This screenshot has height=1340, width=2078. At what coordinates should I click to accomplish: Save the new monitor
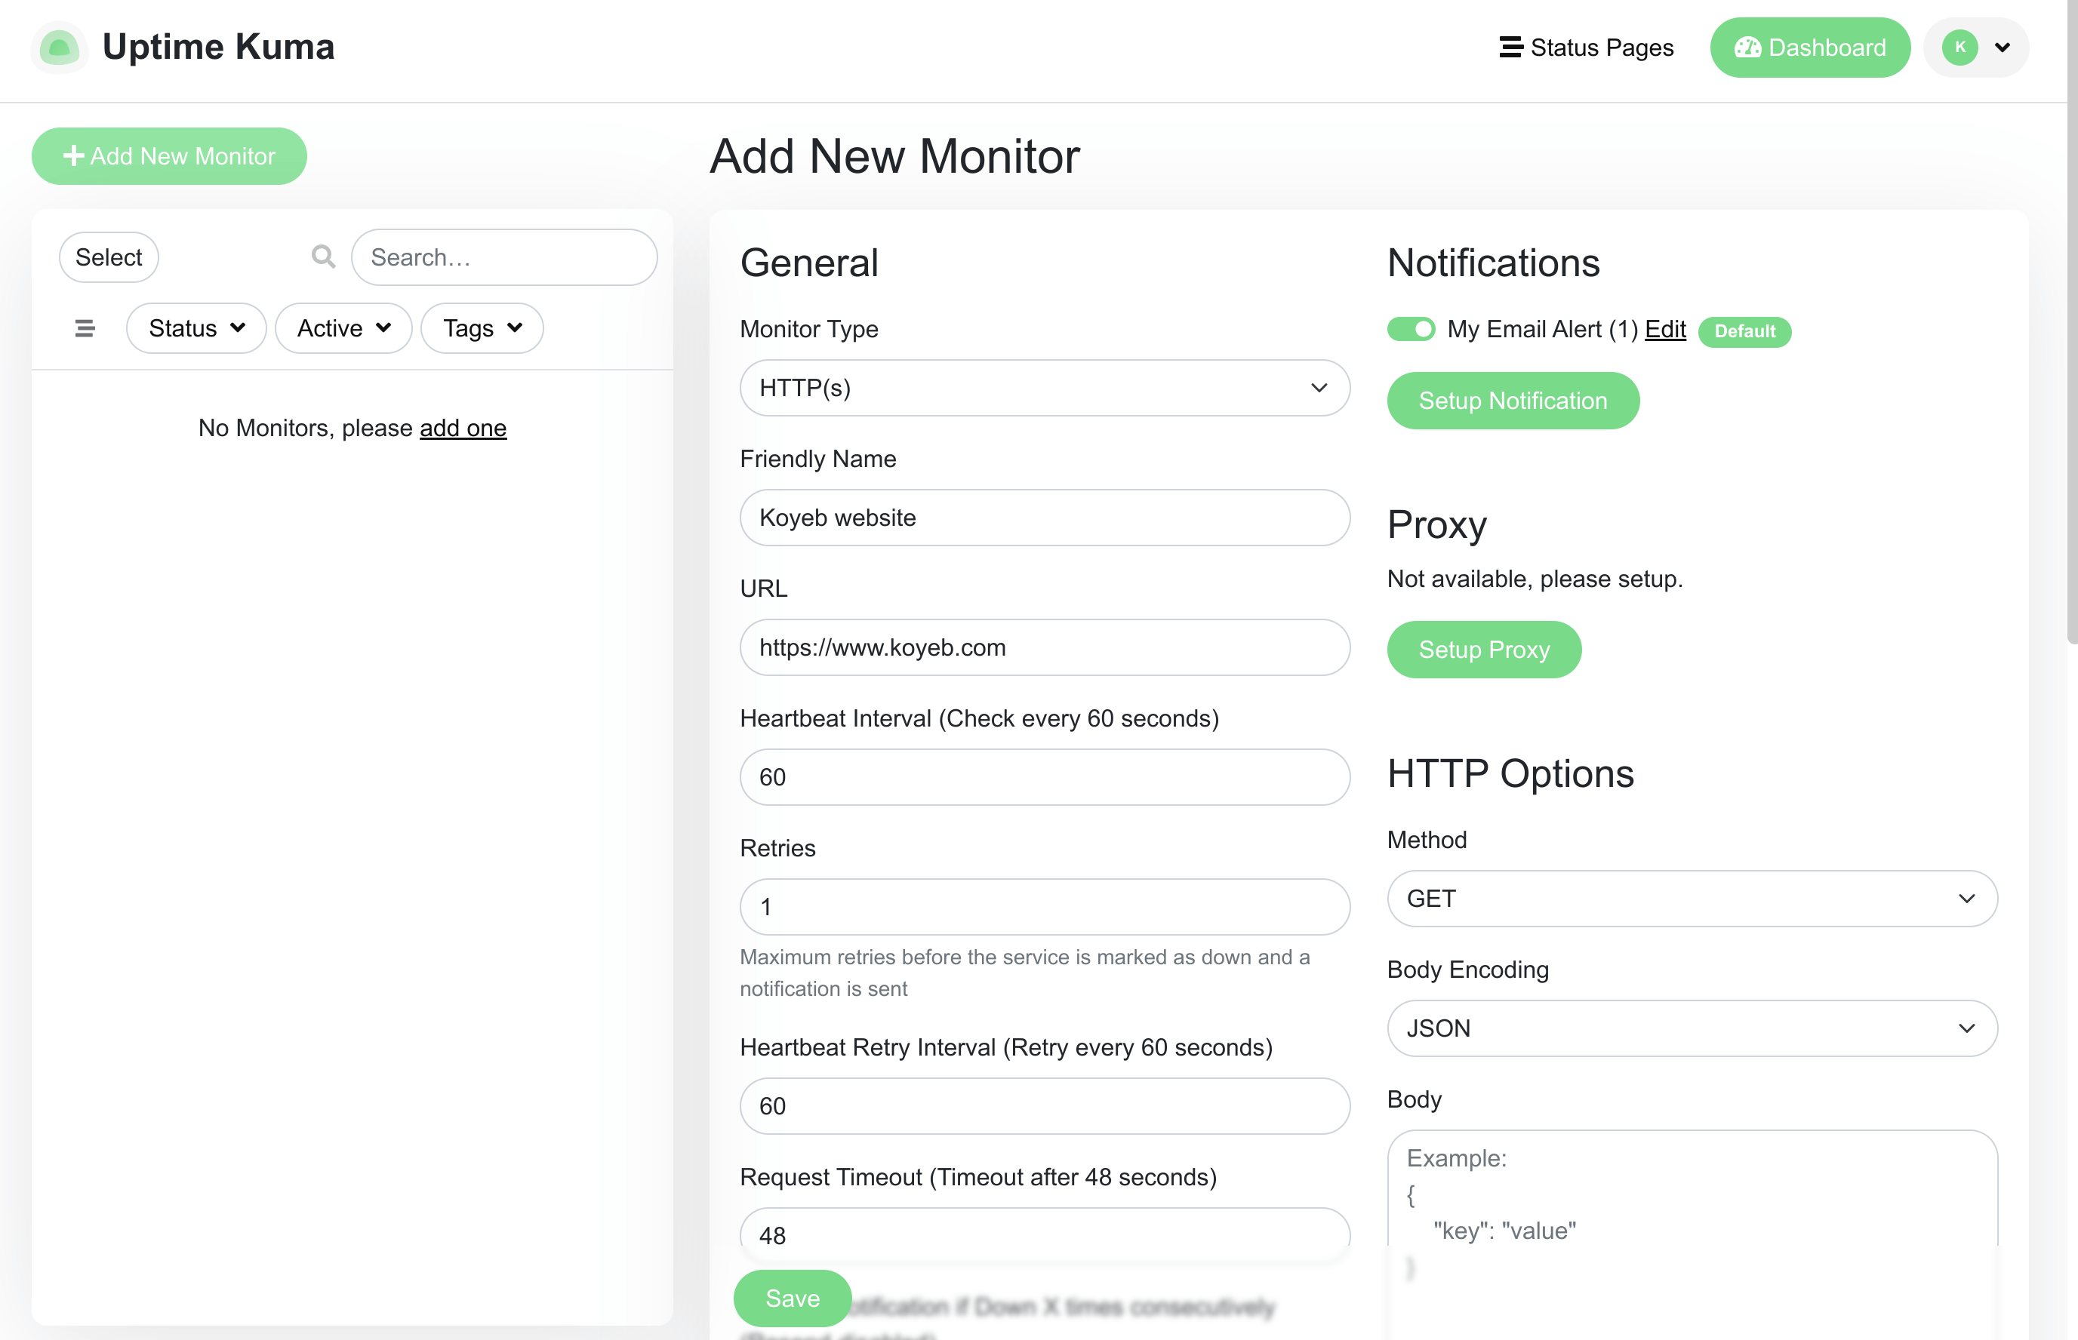(791, 1297)
